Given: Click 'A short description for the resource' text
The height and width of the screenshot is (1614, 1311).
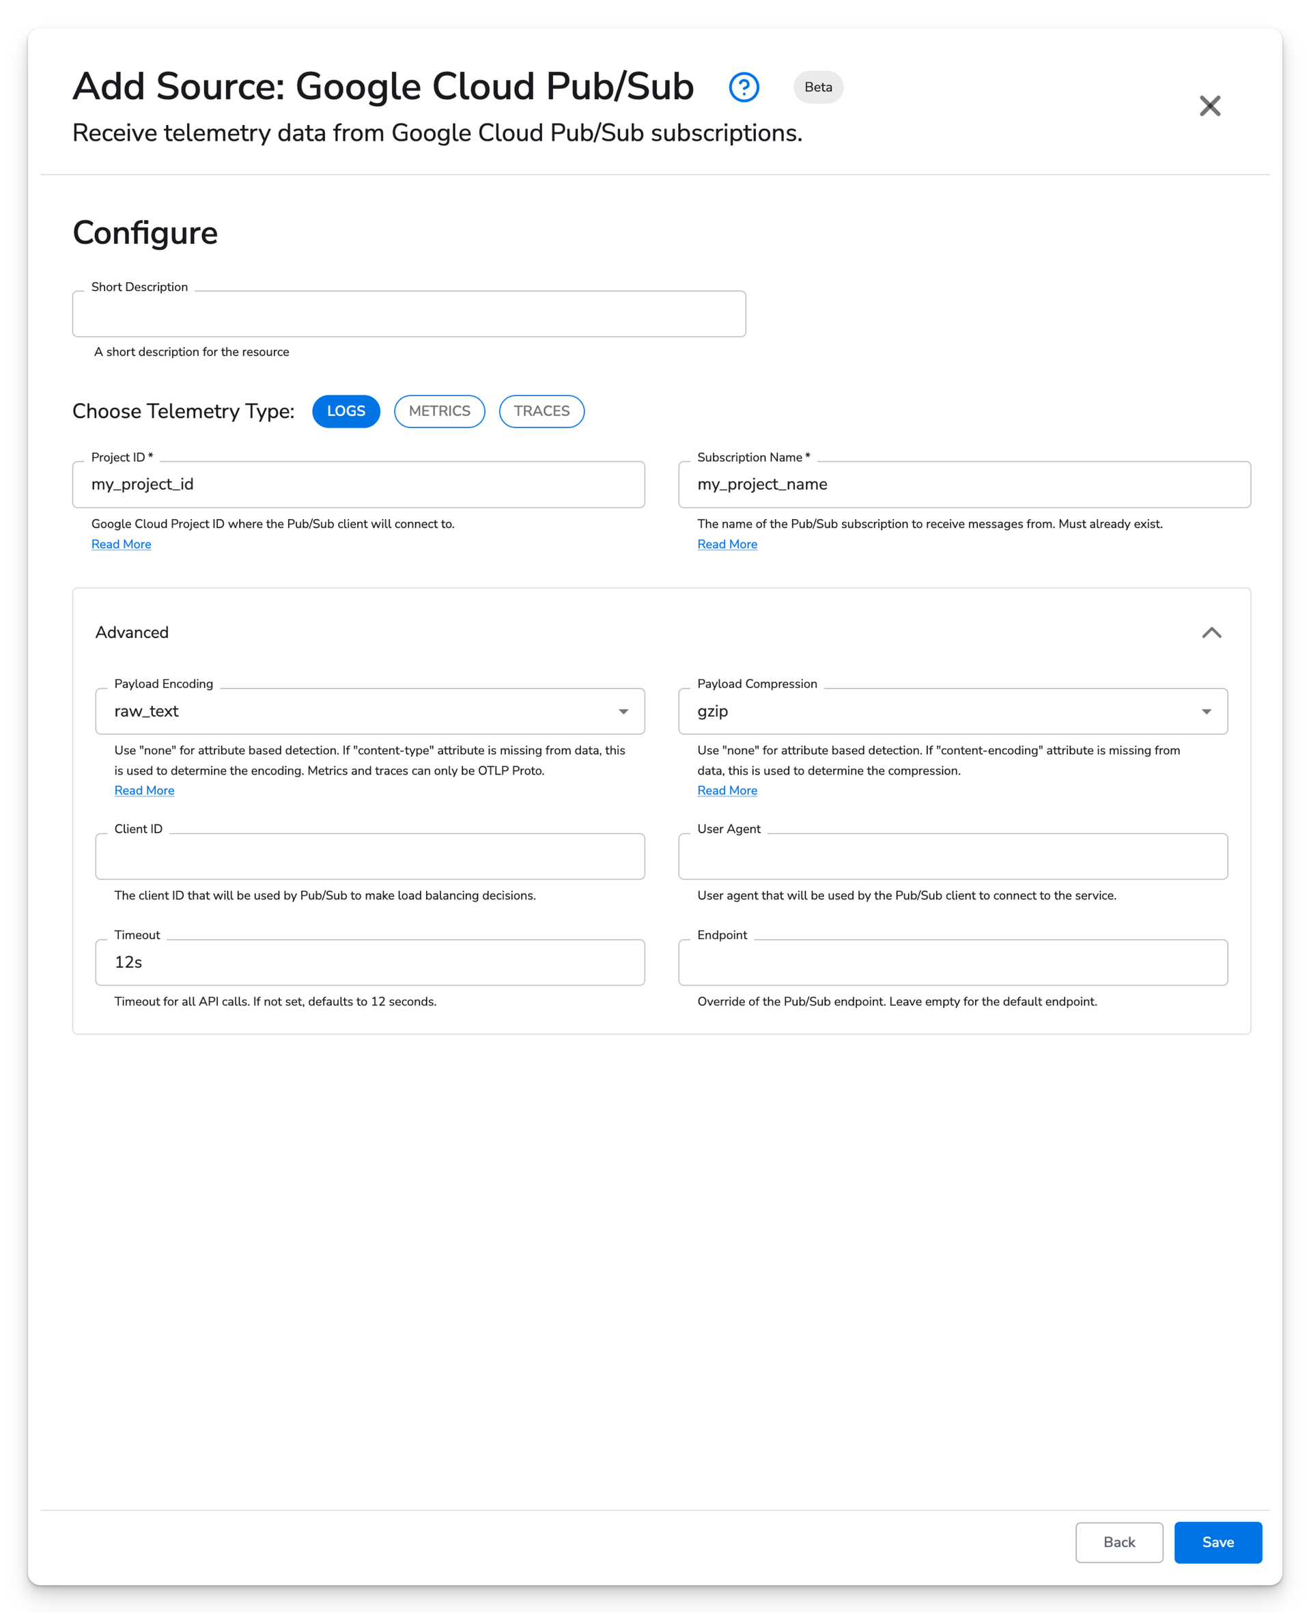Looking at the screenshot, I should 192,352.
